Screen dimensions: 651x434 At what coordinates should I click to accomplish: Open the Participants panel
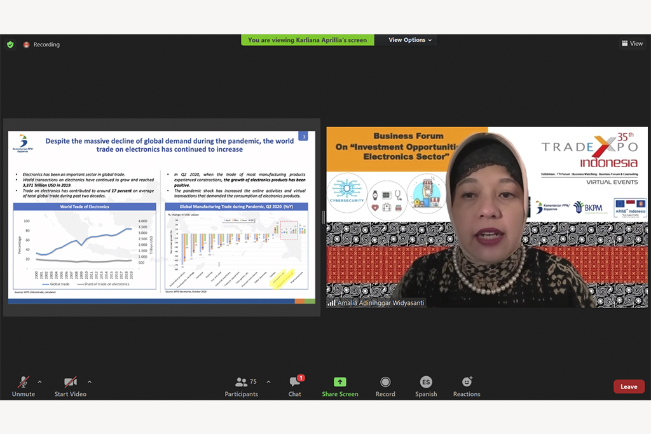pos(242,386)
